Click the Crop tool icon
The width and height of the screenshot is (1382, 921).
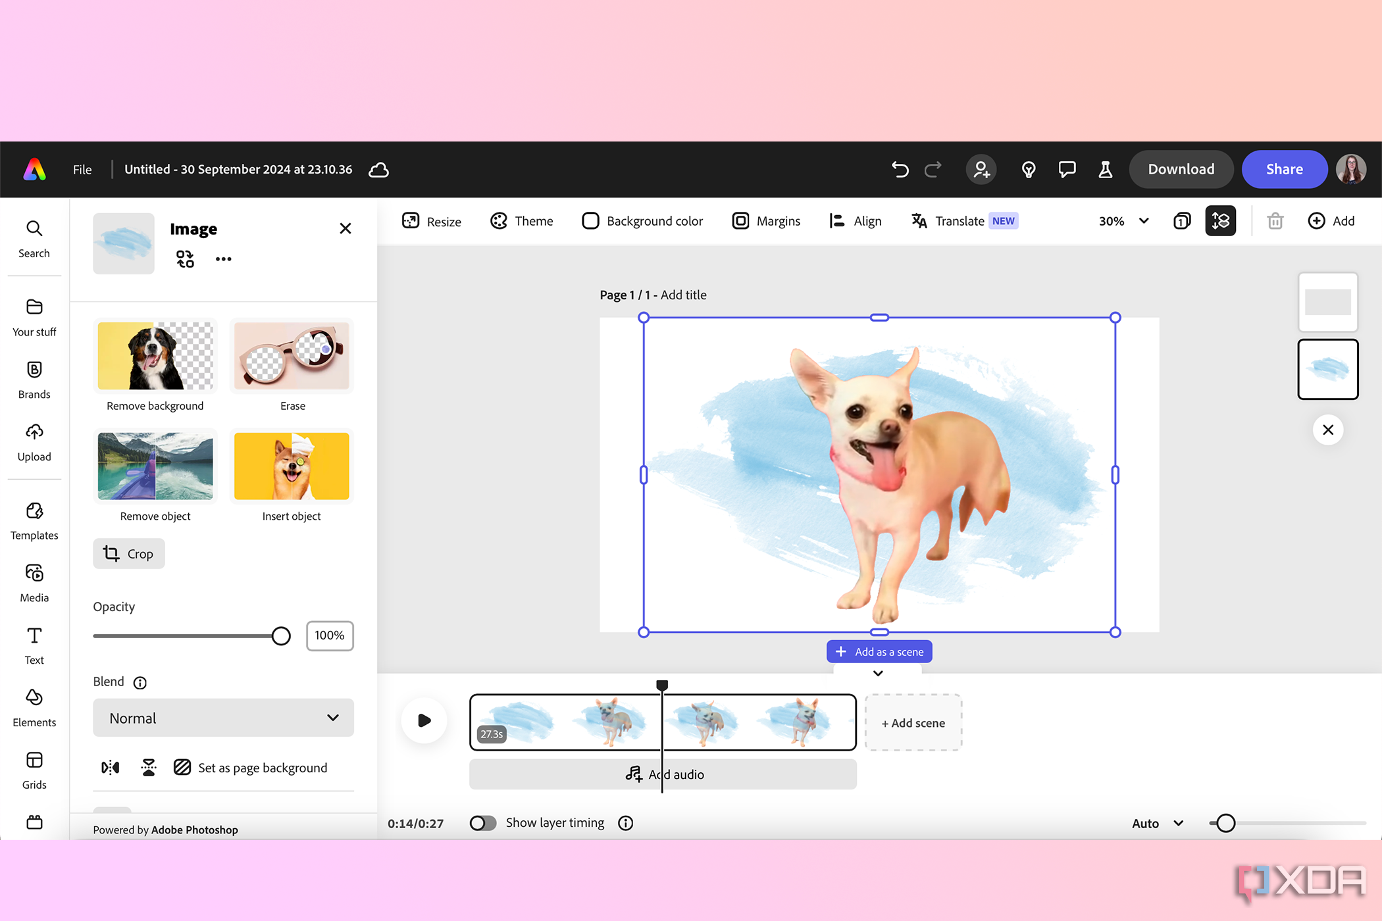[x=111, y=553]
